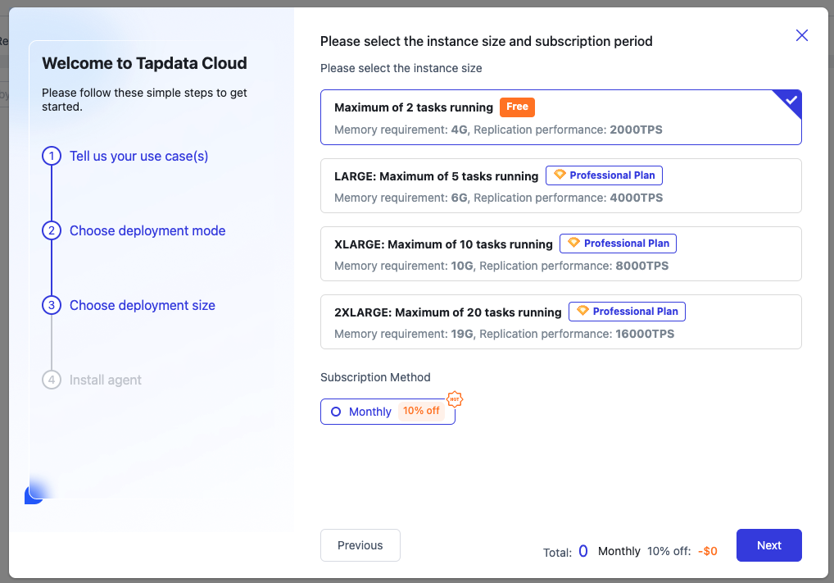834x583 pixels.
Task: Open the Choose deployment size step
Action: (x=143, y=305)
